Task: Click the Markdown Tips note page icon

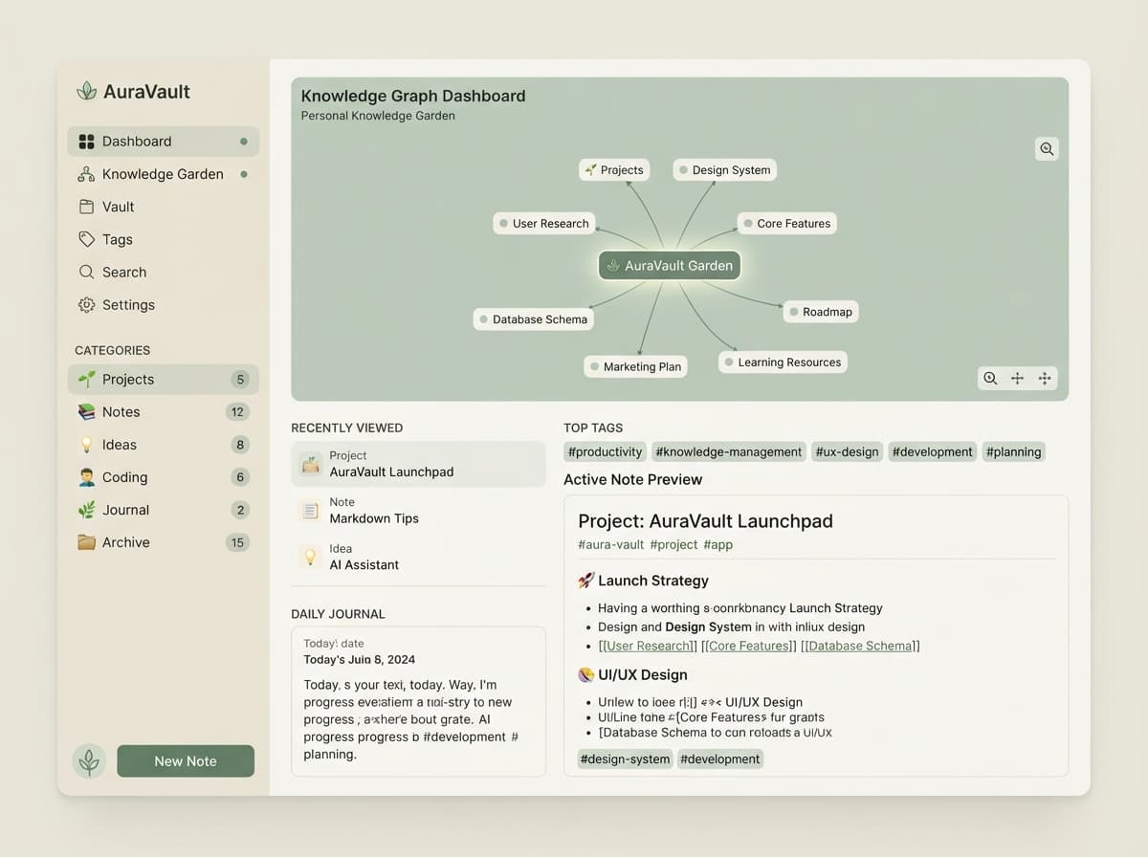Action: tap(310, 511)
